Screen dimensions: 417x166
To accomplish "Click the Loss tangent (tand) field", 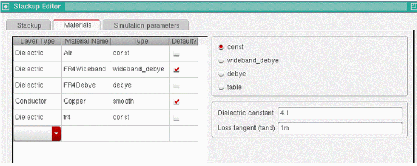I will click(340, 128).
